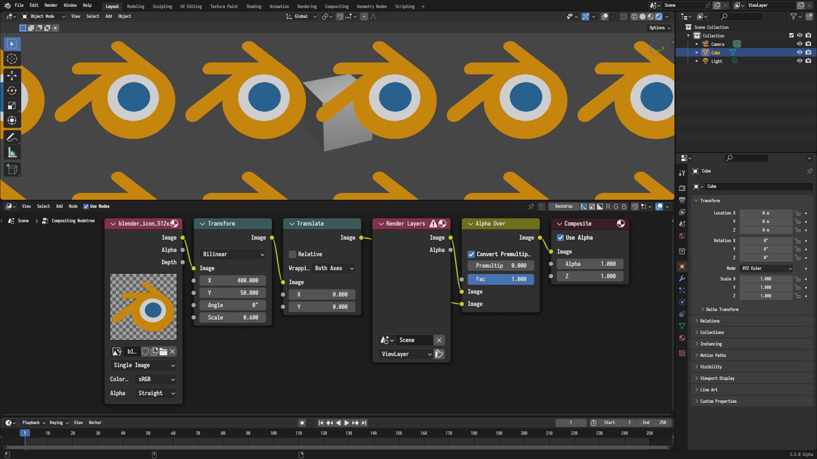The width and height of the screenshot is (817, 459).
Task: Click Add menu in node editor
Action: (60, 206)
